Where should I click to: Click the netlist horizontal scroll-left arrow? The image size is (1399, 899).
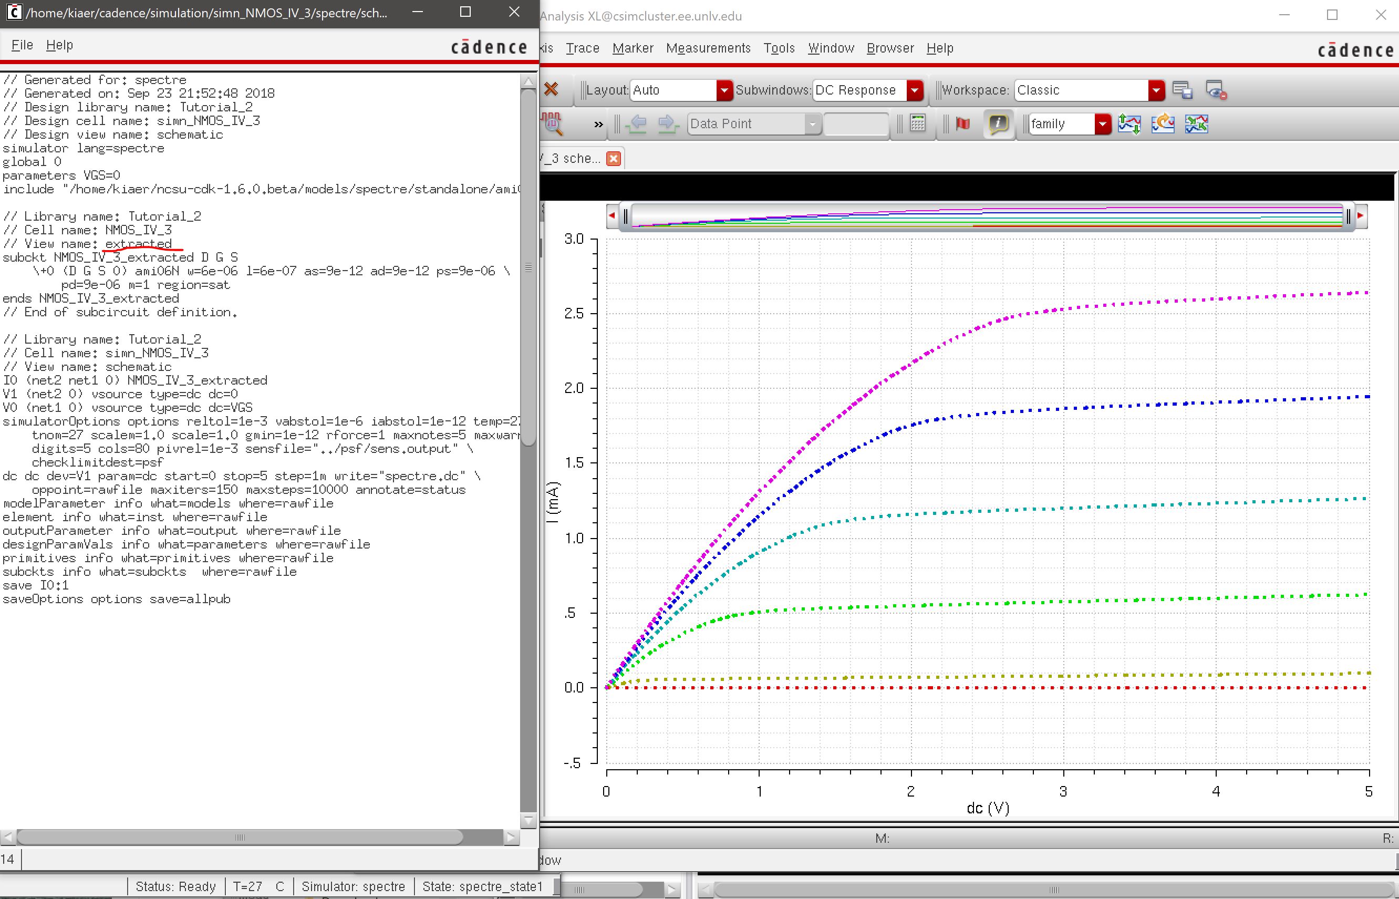7,838
